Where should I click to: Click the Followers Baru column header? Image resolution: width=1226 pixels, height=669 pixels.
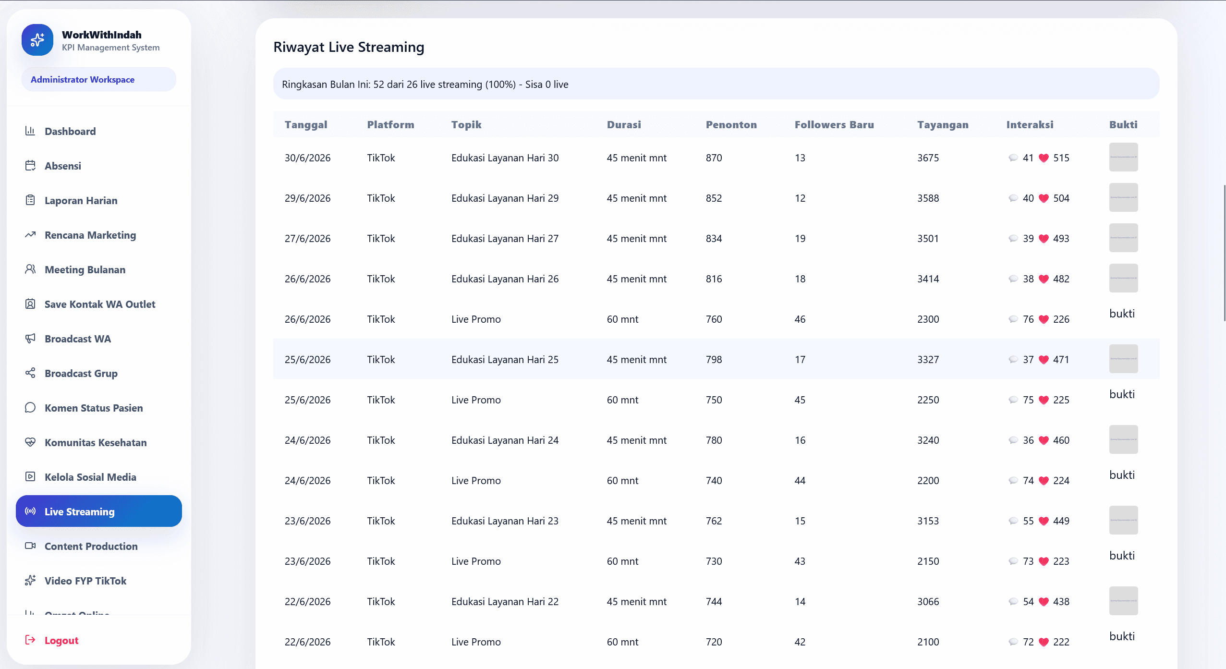pos(834,124)
